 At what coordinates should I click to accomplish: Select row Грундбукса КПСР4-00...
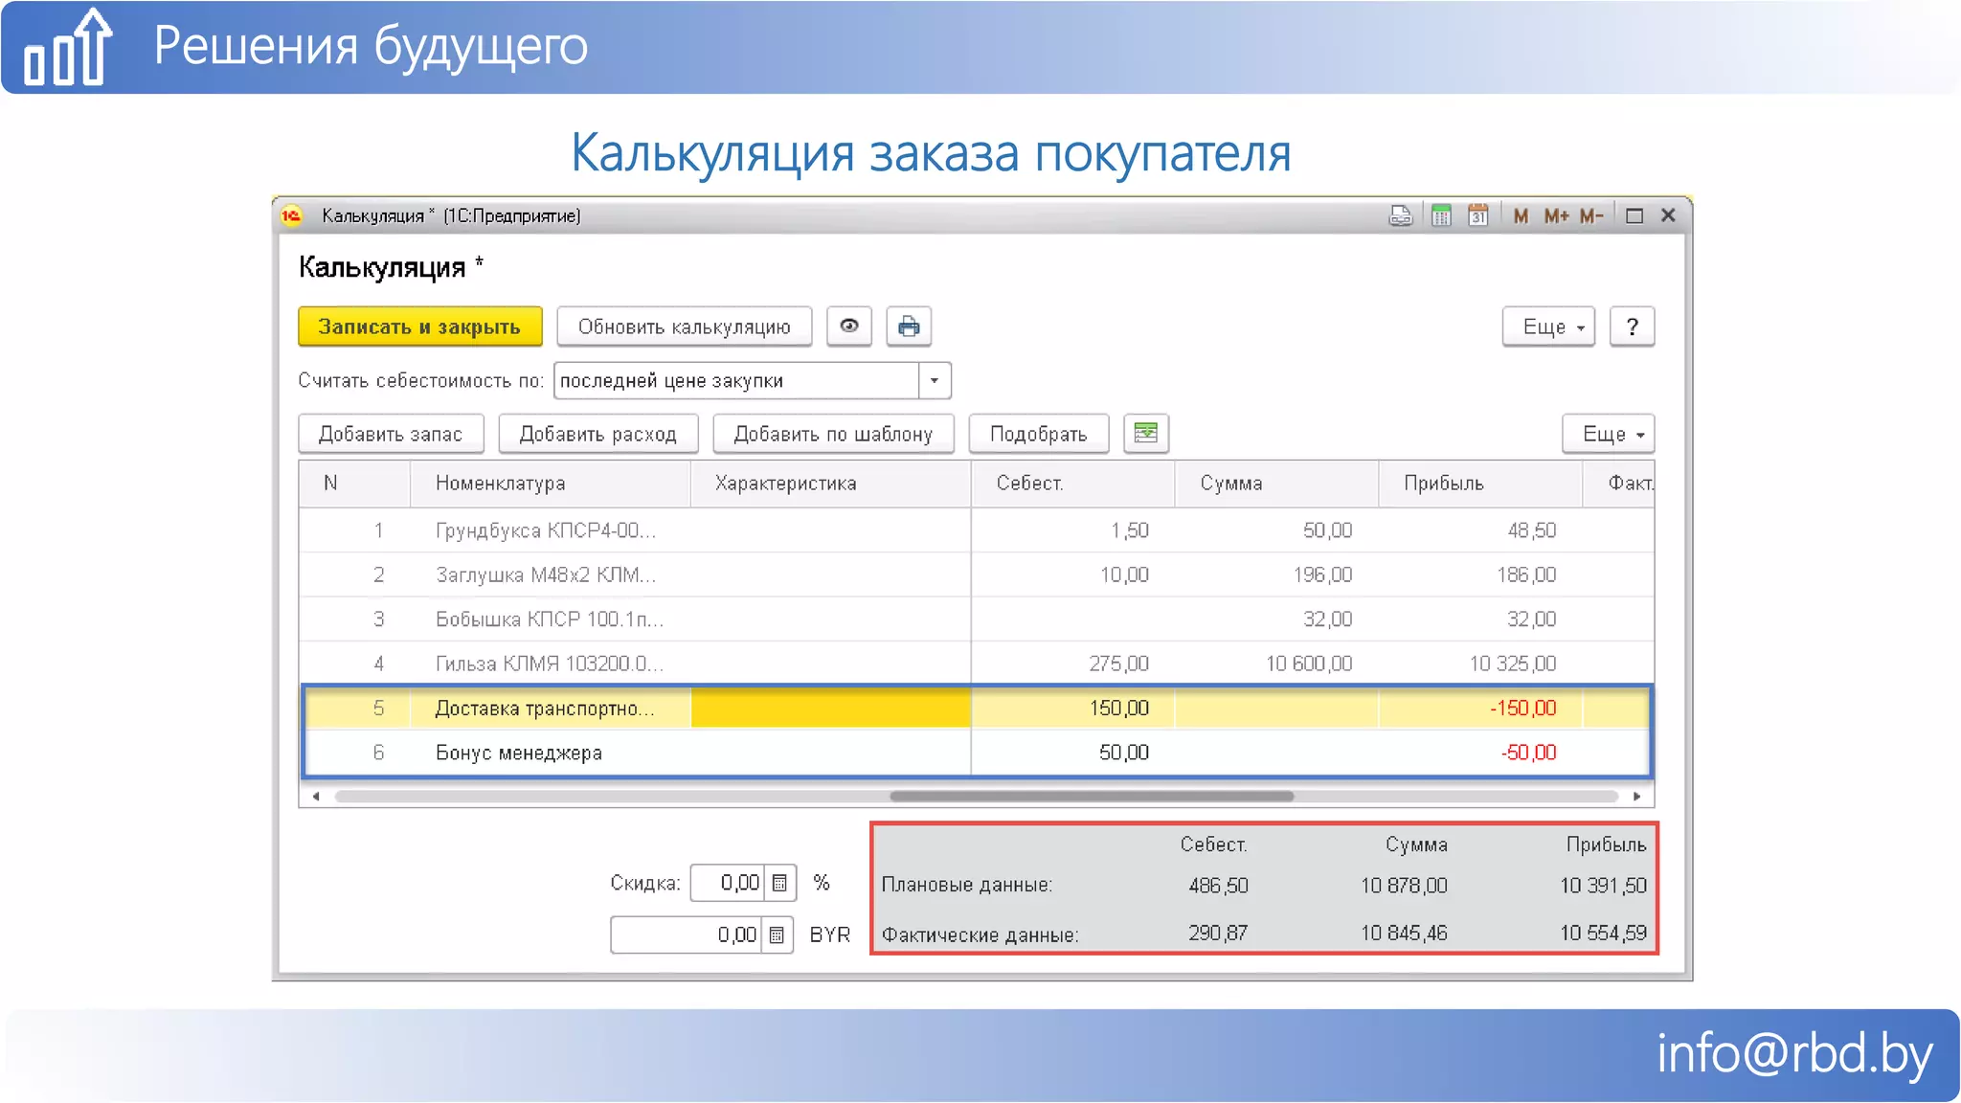(977, 530)
